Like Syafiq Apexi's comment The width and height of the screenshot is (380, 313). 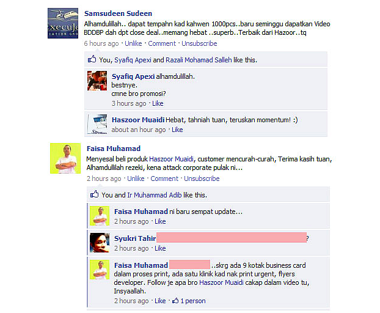pos(158,103)
